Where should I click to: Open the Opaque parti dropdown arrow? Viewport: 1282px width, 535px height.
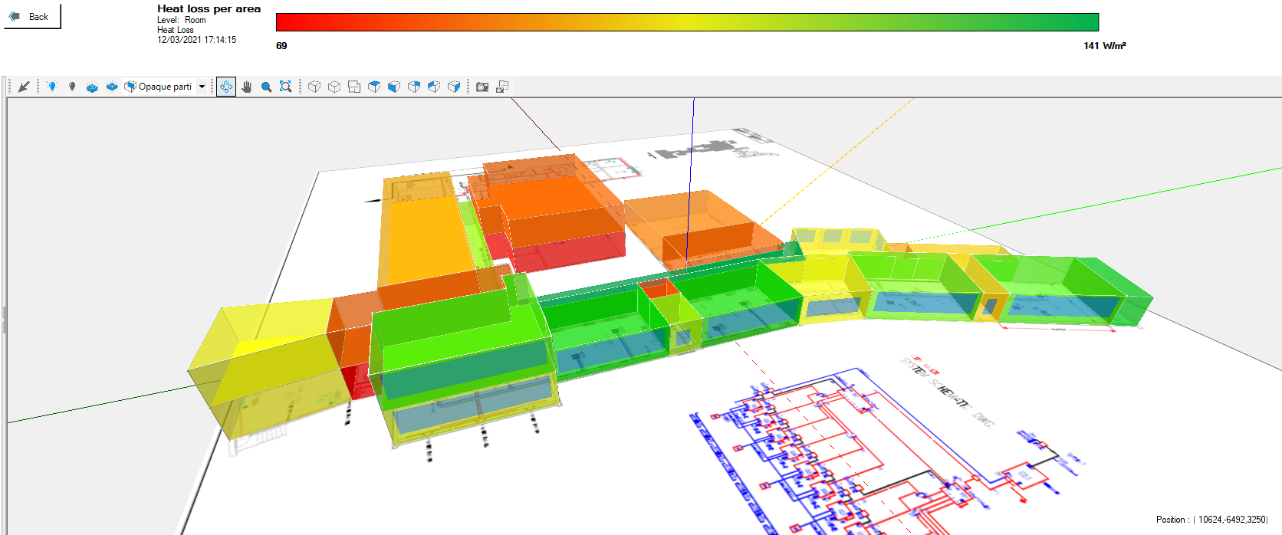202,87
